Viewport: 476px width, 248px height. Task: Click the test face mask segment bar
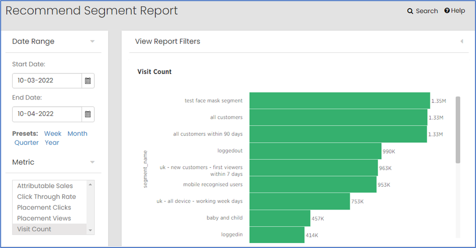pos(340,101)
